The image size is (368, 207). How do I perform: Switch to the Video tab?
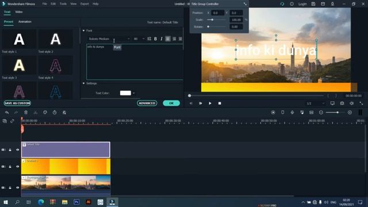[19, 11]
